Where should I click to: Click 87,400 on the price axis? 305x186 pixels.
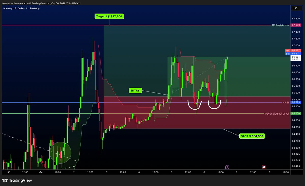coord(296,32)
